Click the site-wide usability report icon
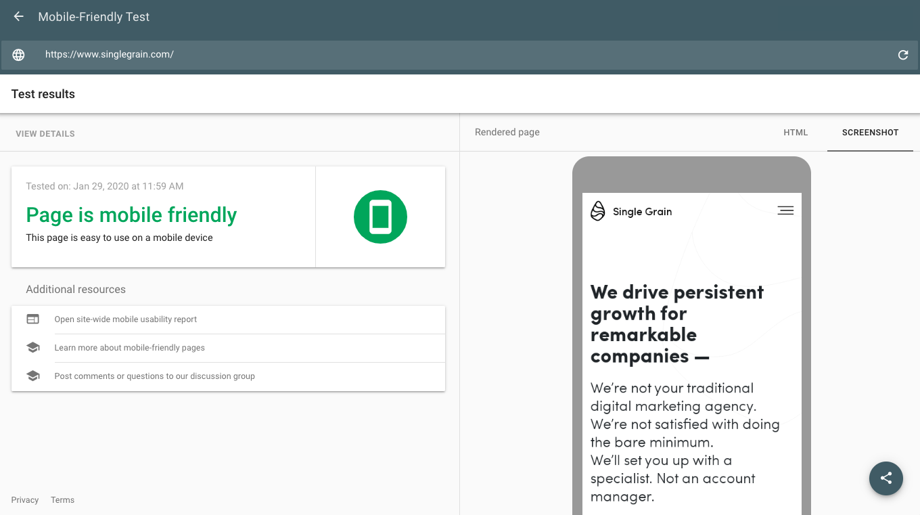 point(33,319)
